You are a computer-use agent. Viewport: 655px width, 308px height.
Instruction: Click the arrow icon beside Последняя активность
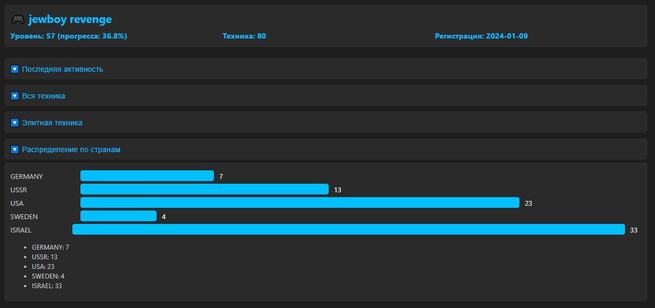[15, 69]
